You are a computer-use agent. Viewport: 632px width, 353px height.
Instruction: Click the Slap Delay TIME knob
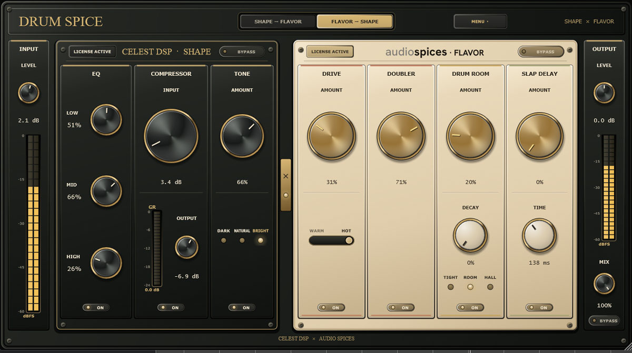point(539,236)
